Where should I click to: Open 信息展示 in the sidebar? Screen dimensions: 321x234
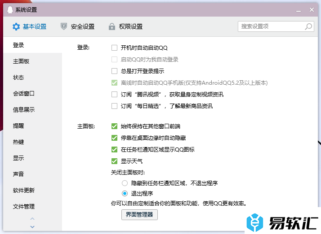[33, 110]
